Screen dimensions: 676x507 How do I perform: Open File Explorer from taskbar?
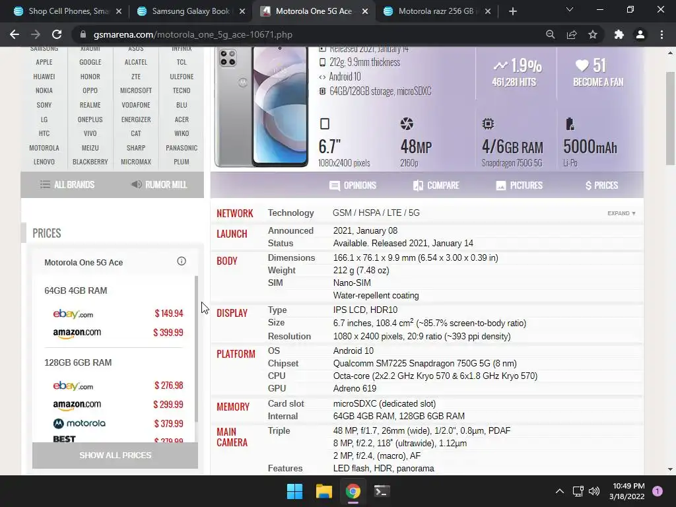[323, 491]
